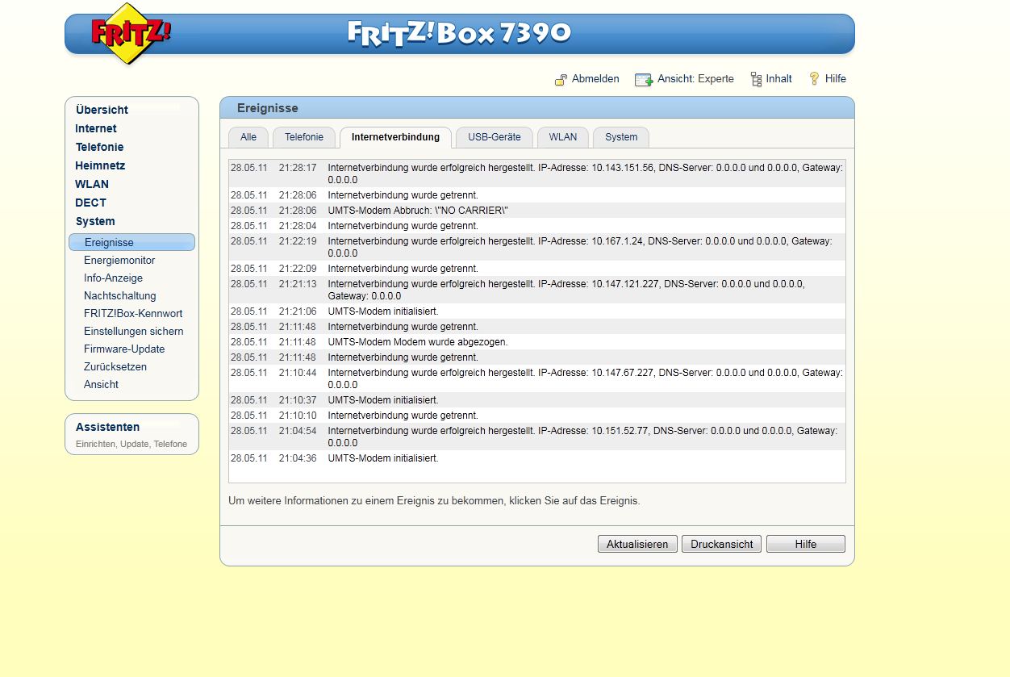The height and width of the screenshot is (677, 1010).
Task: Open Telefonie menu in sidebar
Action: coord(100,147)
